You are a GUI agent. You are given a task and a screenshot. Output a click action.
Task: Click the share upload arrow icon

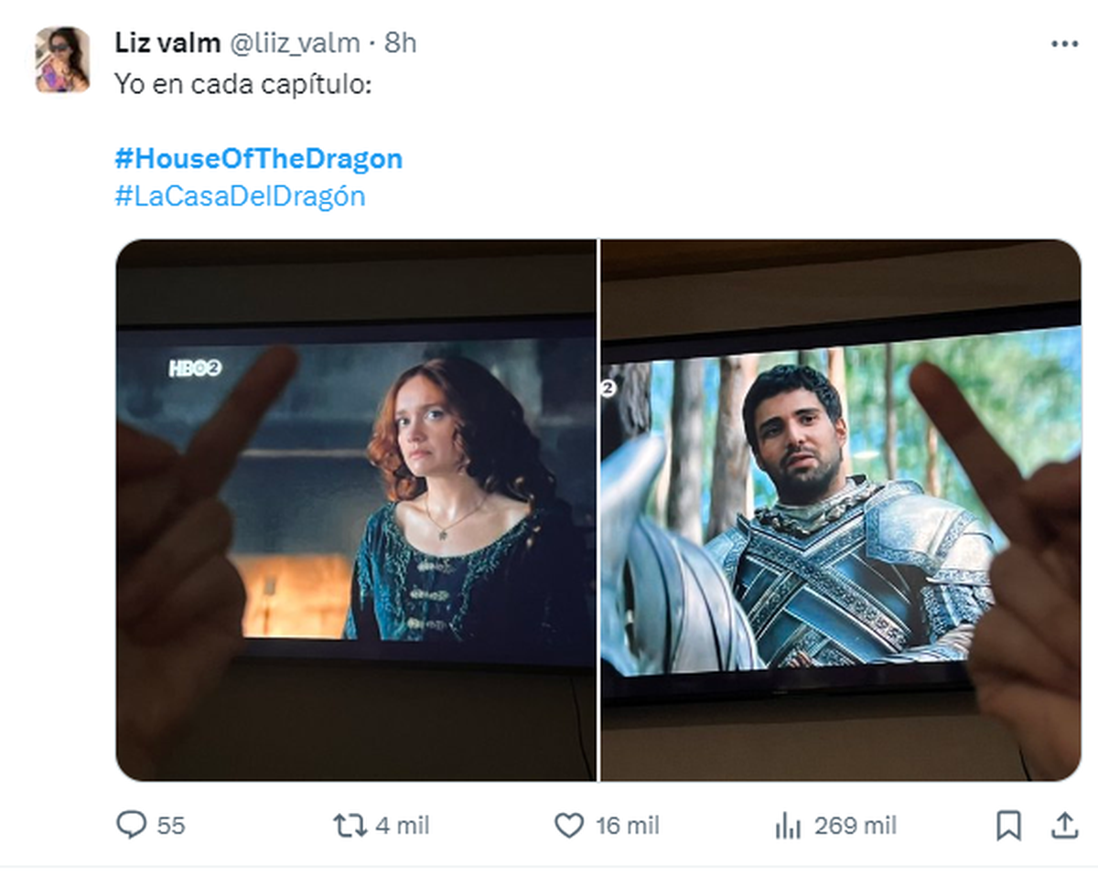pyautogui.click(x=1064, y=826)
